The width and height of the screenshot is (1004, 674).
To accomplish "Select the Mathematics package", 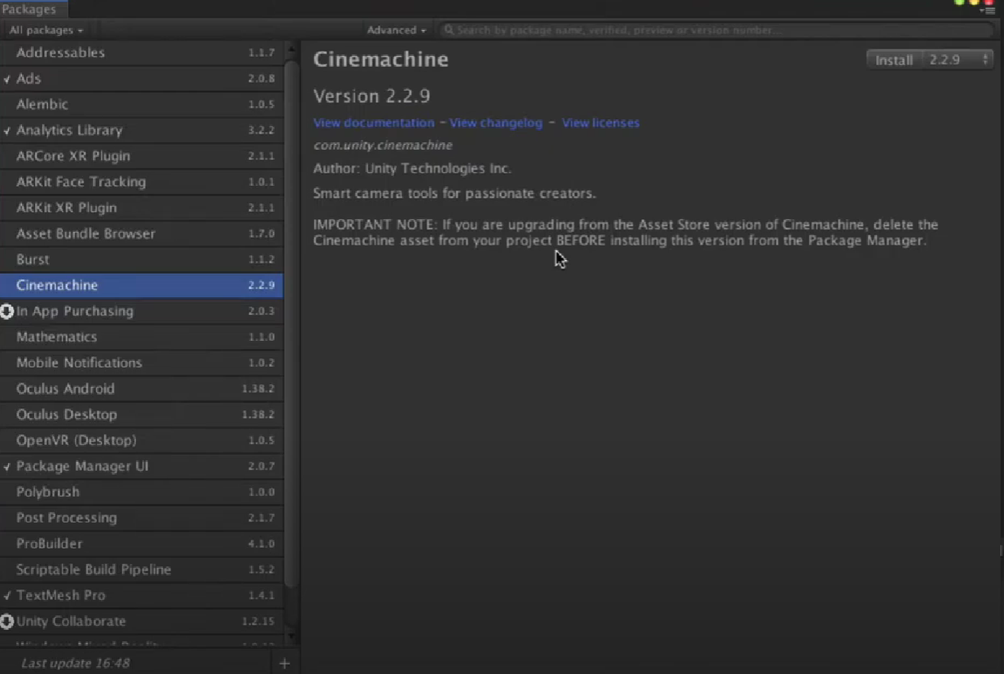I will click(141, 337).
